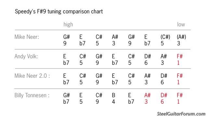The height and width of the screenshot is (118, 207).
Task: Click the Mike Neer 2.0 row label
Action: [32, 76]
